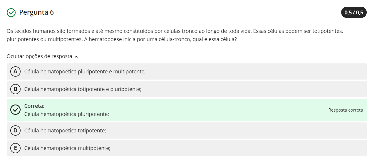Click the bold 'Correta:' label
Screen dimensions: 372x160
[x=34, y=106]
